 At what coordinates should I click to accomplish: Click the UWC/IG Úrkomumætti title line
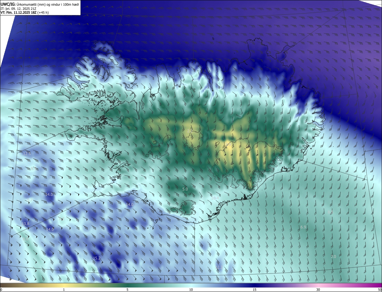click(x=40, y=4)
